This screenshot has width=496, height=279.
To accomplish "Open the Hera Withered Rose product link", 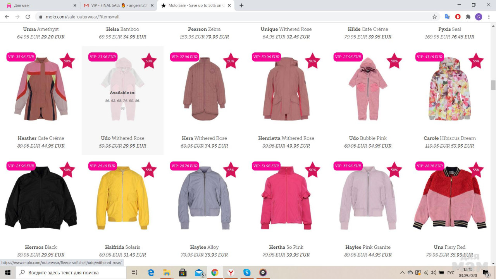I will [x=204, y=138].
